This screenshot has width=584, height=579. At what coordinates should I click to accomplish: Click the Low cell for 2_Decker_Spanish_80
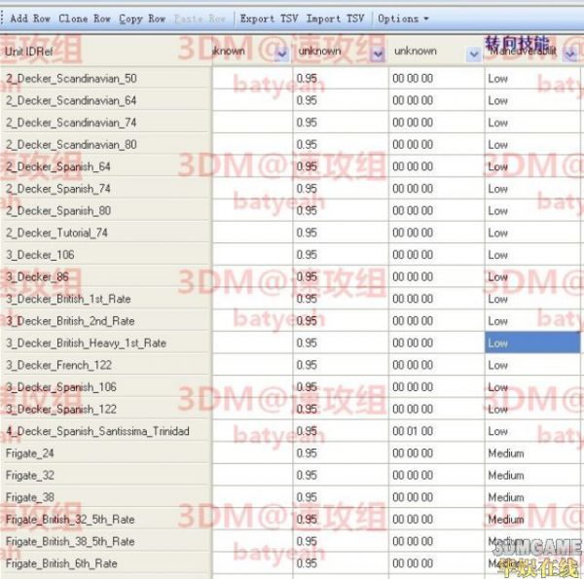point(532,210)
